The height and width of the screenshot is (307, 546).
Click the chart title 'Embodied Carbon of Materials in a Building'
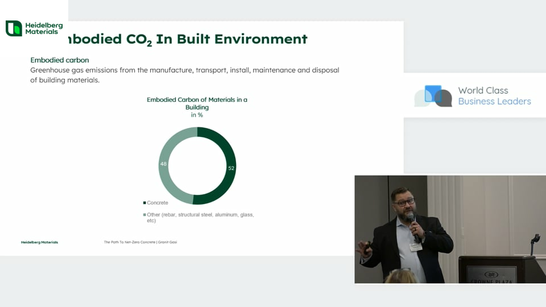pos(197,103)
